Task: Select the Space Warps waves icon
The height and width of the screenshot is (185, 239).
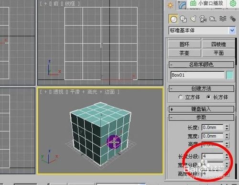Action: pos(223,19)
